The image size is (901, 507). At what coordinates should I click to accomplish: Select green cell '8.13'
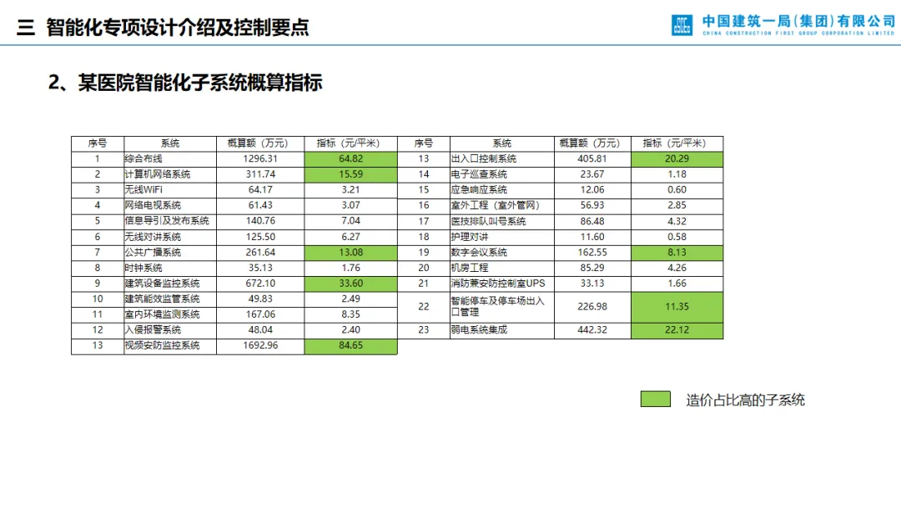[677, 253]
